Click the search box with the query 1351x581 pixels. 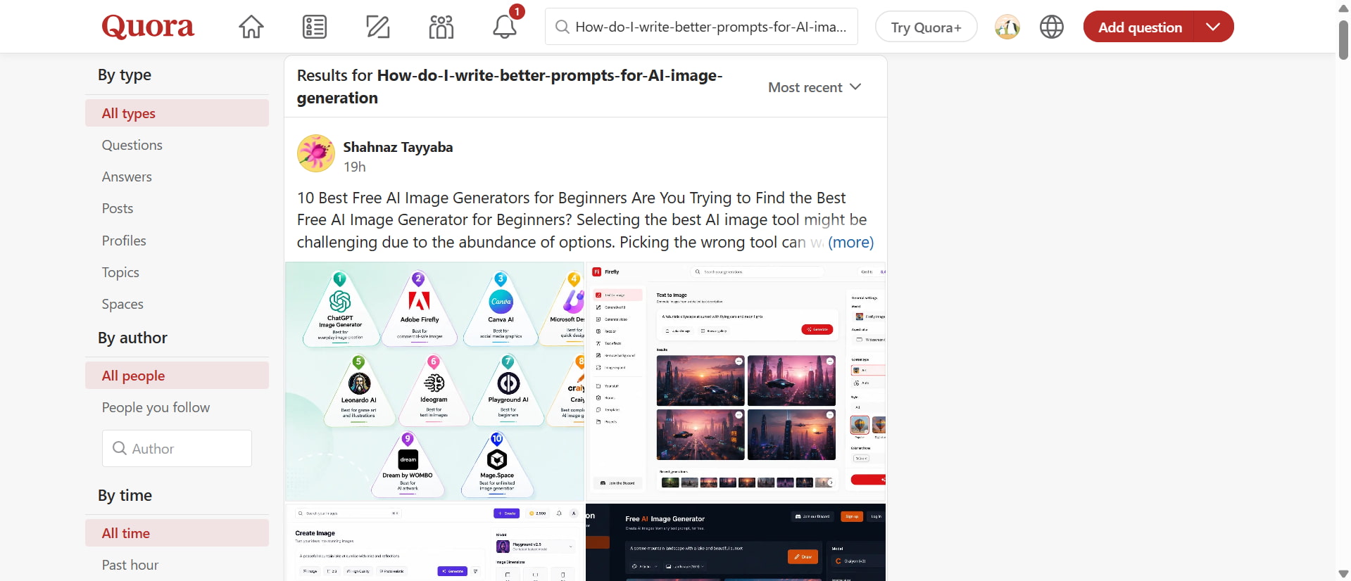(x=701, y=27)
